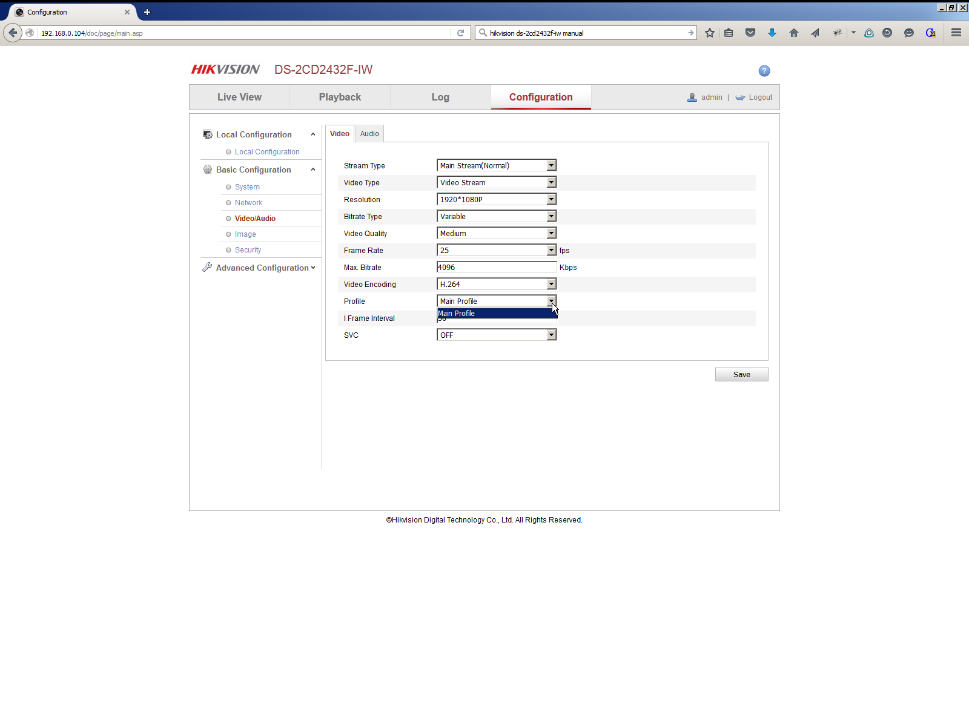This screenshot has width=969, height=712.
Task: Click the blue droplet extension icon
Action: coord(869,33)
